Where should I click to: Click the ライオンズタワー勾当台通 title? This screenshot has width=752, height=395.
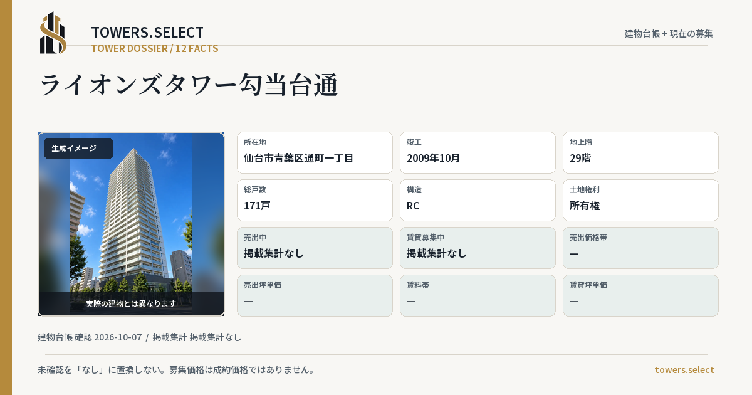(189, 85)
